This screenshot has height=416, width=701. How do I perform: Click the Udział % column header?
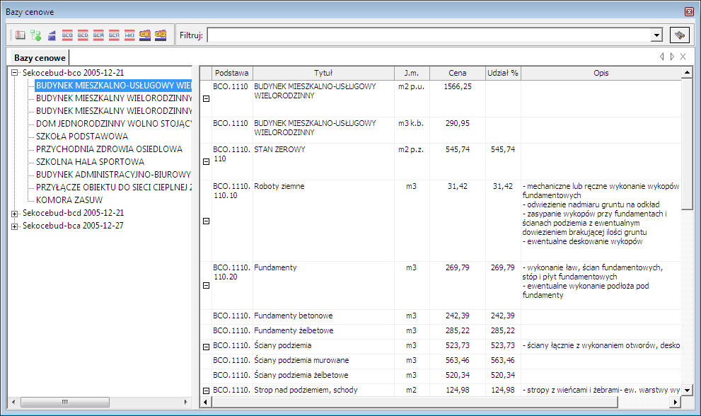tap(503, 73)
